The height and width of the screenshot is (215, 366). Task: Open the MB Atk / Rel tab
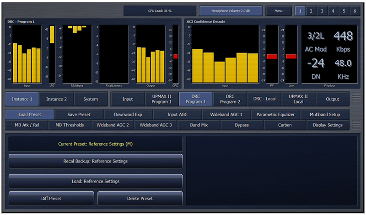tap(27, 125)
